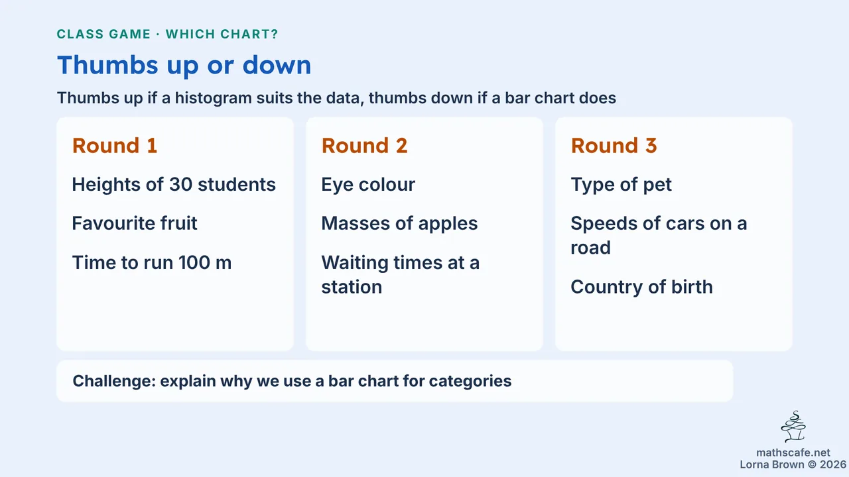Click the histogram instruction subtitle text
Screen dimensions: 849x477
[x=336, y=98]
